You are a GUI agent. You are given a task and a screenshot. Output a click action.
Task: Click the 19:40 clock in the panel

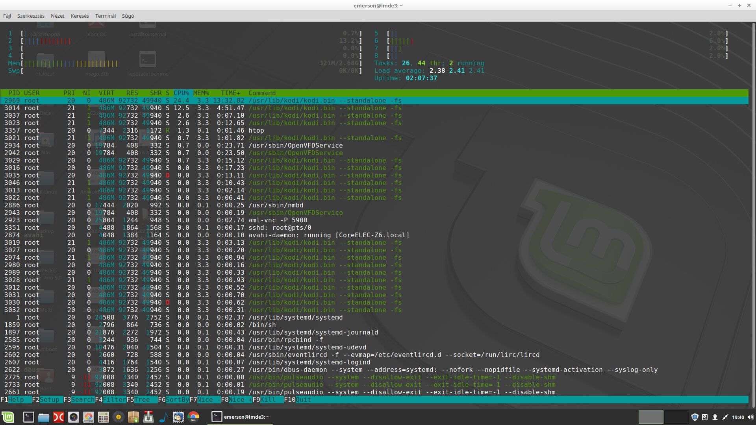[738, 417]
